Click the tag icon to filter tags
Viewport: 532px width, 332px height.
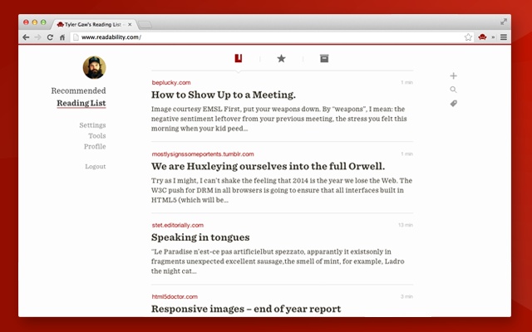453,104
